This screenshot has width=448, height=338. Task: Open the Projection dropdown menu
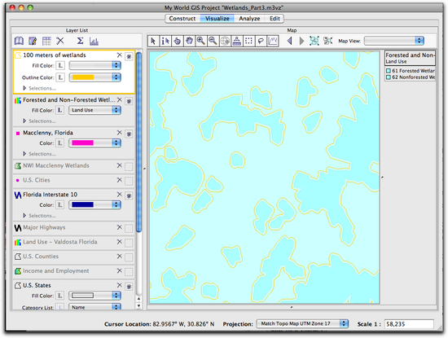click(x=302, y=323)
